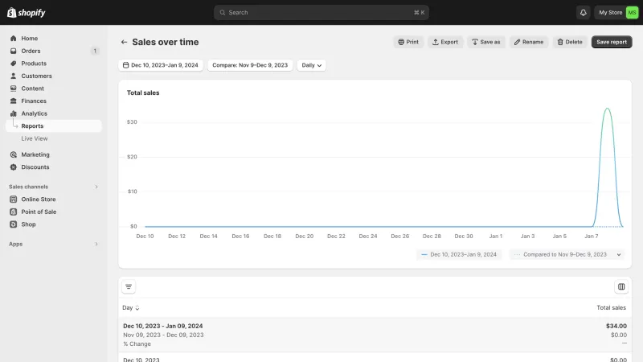The image size is (643, 362).
Task: Click the Shopify logo
Action: click(27, 12)
